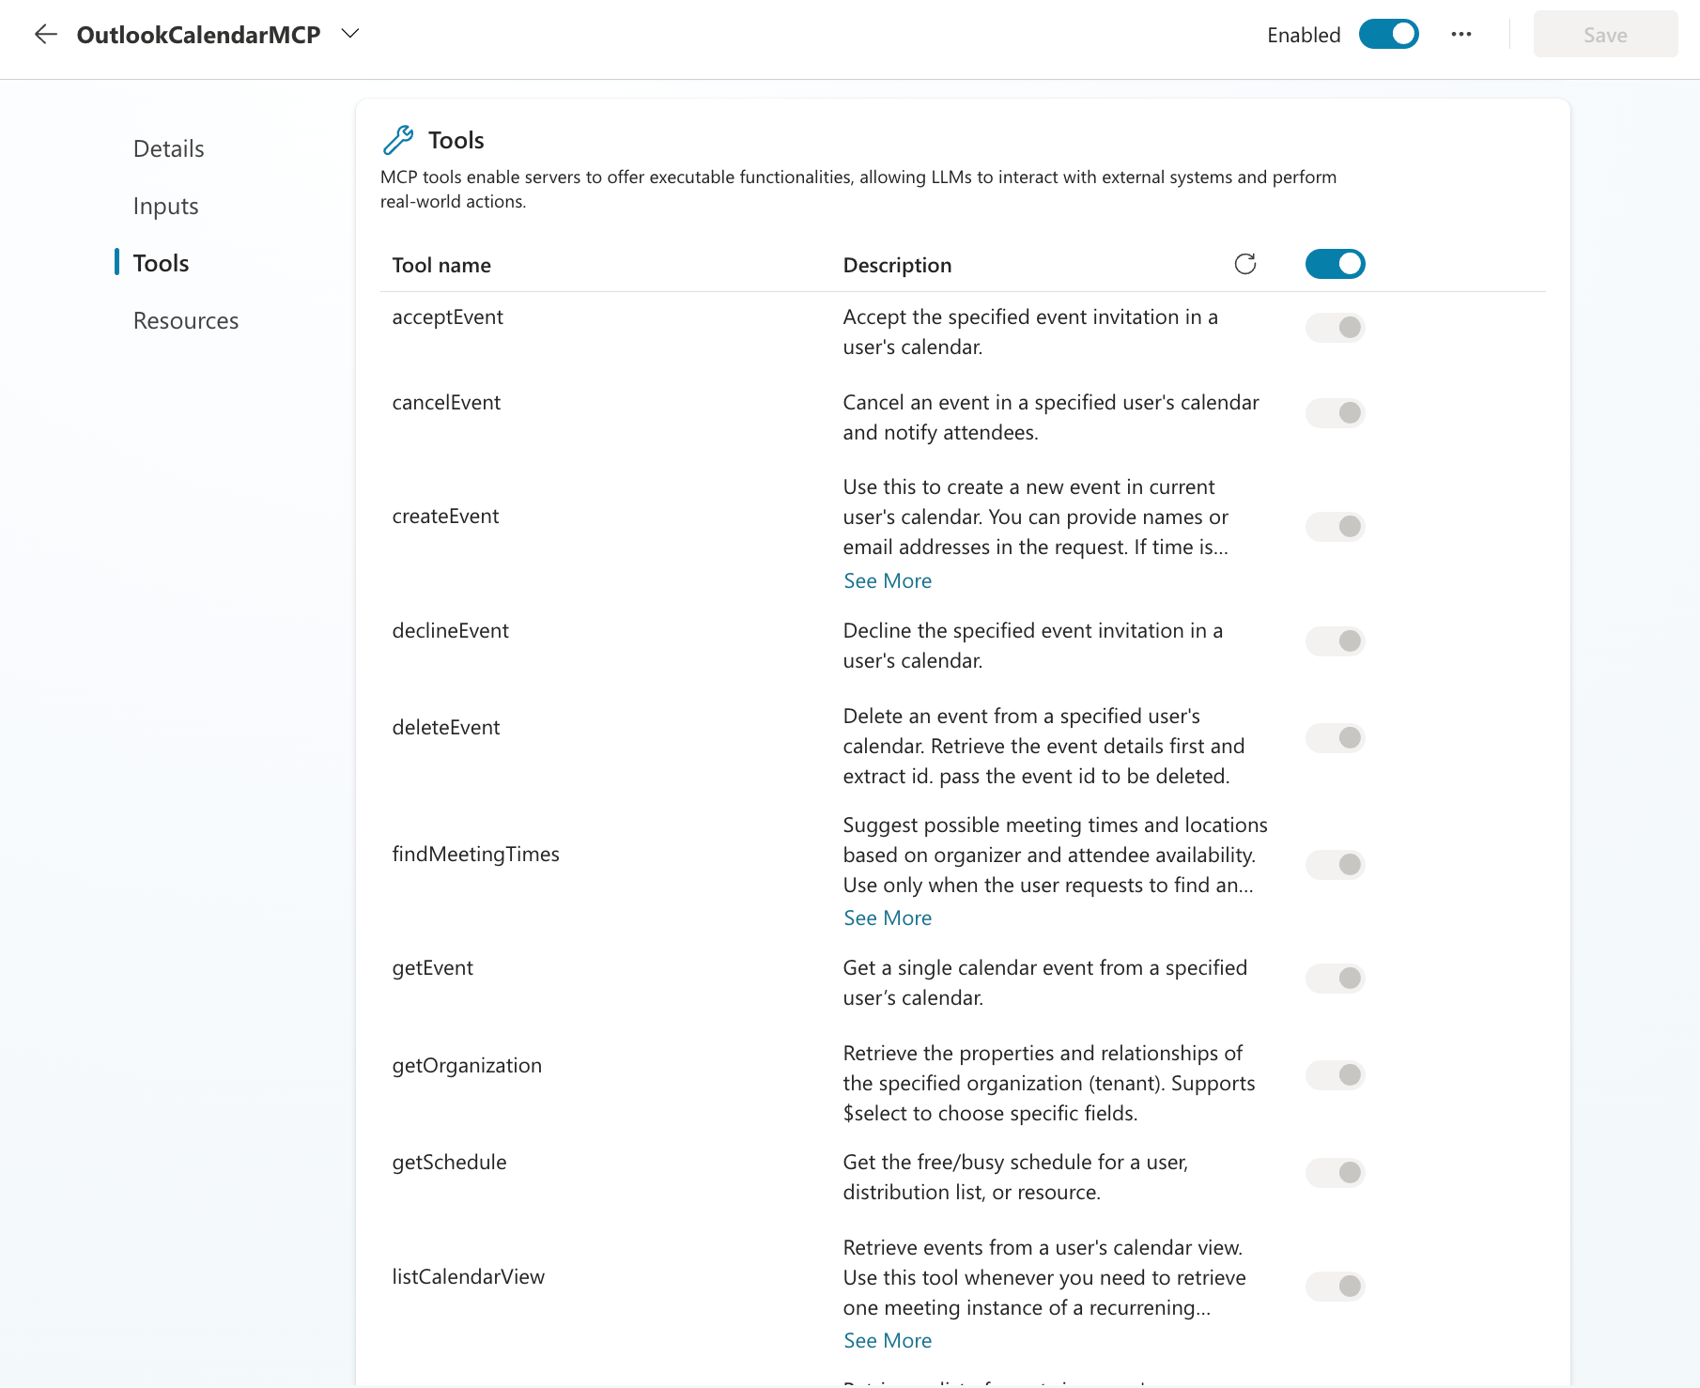This screenshot has width=1700, height=1388.
Task: Expand the OutlookCalendarMCP title dropdown
Action: (349, 34)
